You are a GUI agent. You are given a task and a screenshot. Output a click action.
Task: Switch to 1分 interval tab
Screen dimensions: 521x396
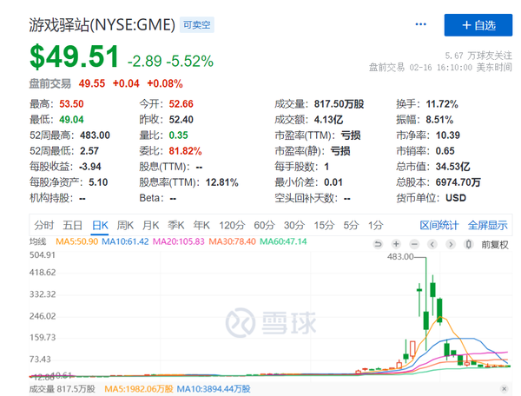(x=375, y=225)
